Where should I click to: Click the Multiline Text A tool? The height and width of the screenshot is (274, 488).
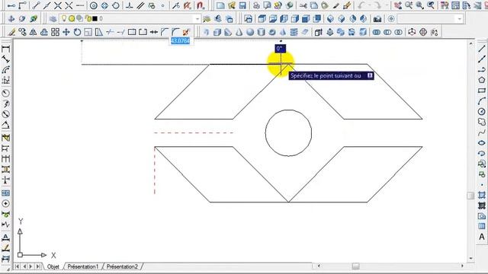tap(482, 237)
